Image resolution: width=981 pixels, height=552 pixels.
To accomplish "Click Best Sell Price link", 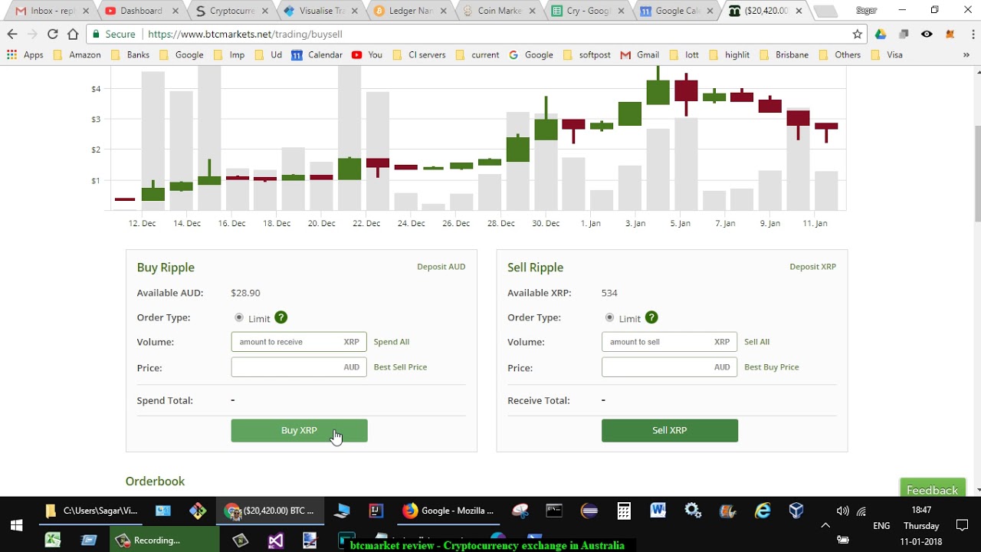I will click(400, 367).
